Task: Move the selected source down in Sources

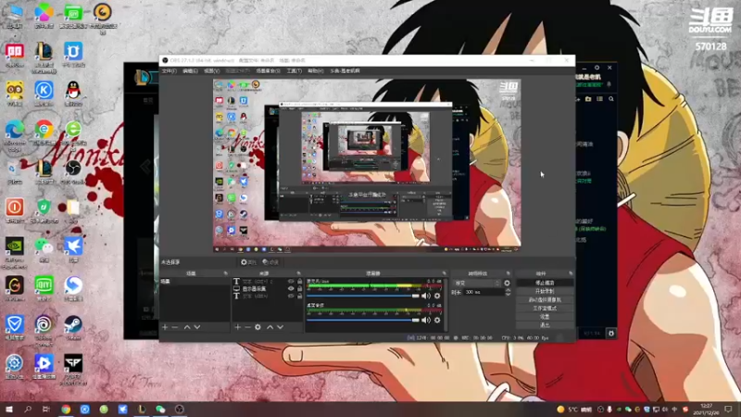Action: (281, 327)
